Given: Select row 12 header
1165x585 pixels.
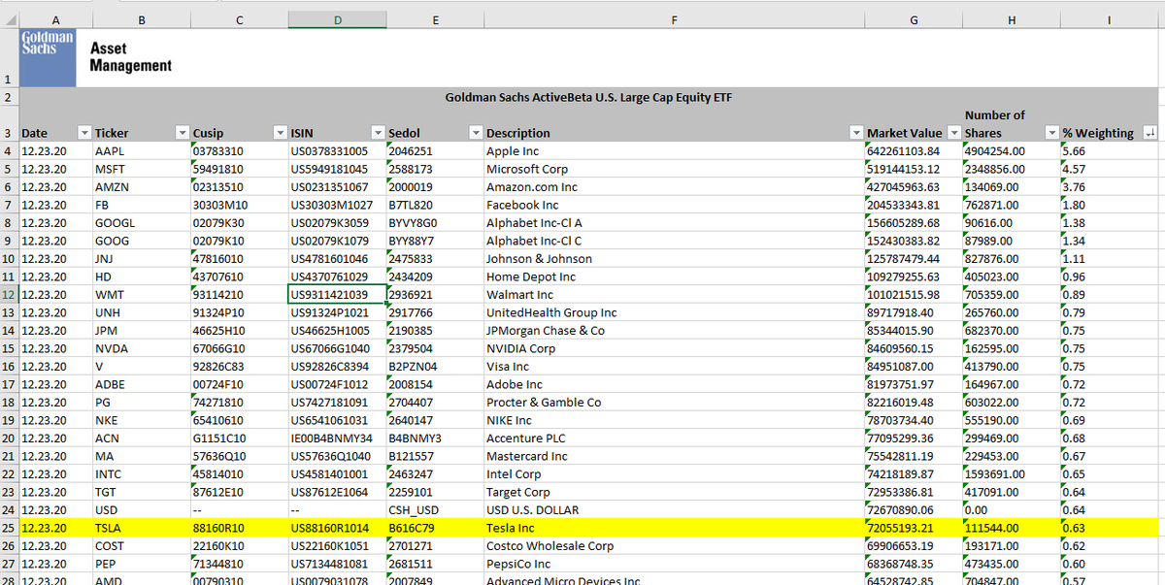Looking at the screenshot, I should pos(9,294).
